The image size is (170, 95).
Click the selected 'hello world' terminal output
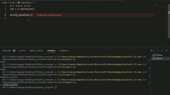(10, 85)
